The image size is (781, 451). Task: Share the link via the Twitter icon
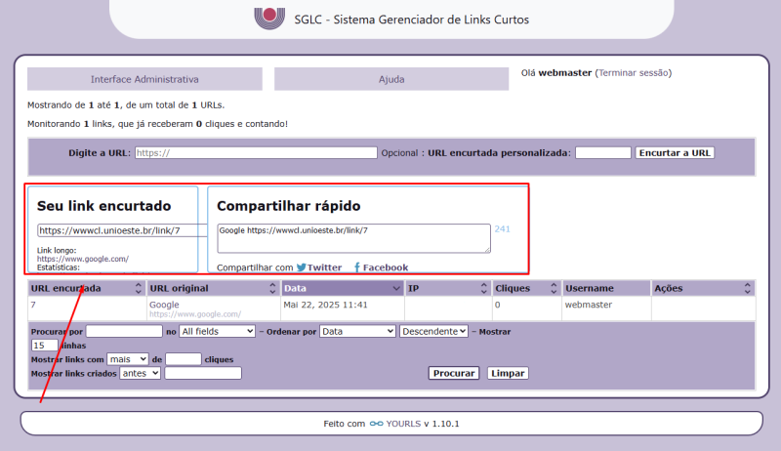point(302,267)
